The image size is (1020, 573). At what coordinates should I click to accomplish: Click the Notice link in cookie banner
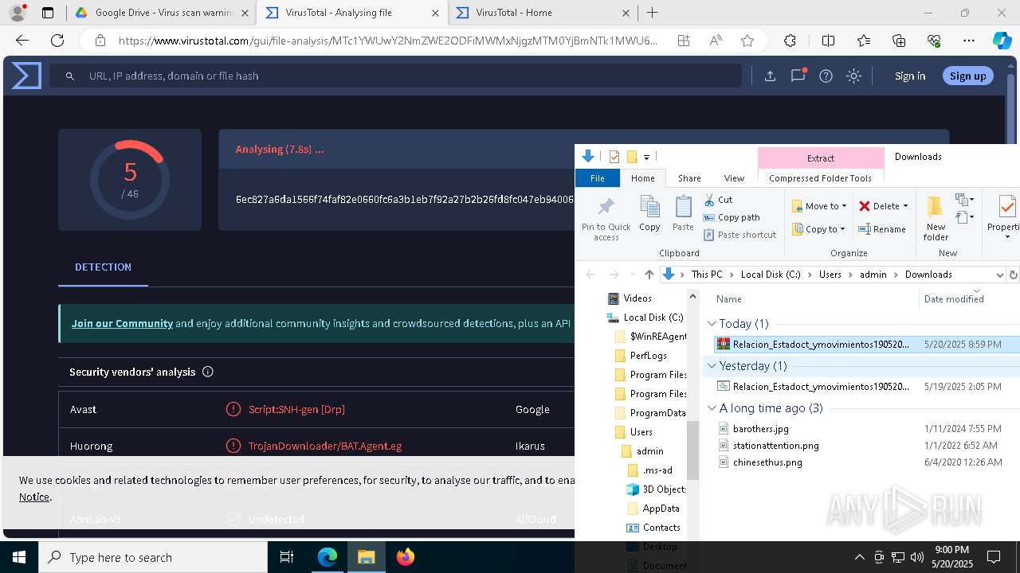coord(34,497)
